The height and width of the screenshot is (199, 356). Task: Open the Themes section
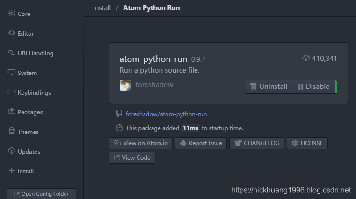pyautogui.click(x=23, y=132)
